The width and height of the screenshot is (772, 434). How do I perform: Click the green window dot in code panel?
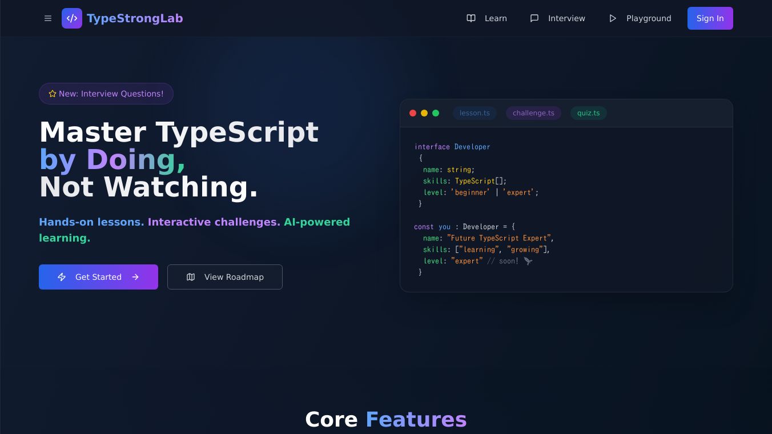[x=436, y=113]
